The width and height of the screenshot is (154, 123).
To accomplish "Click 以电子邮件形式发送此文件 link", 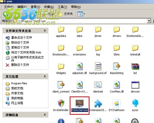I will tap(27, 59).
